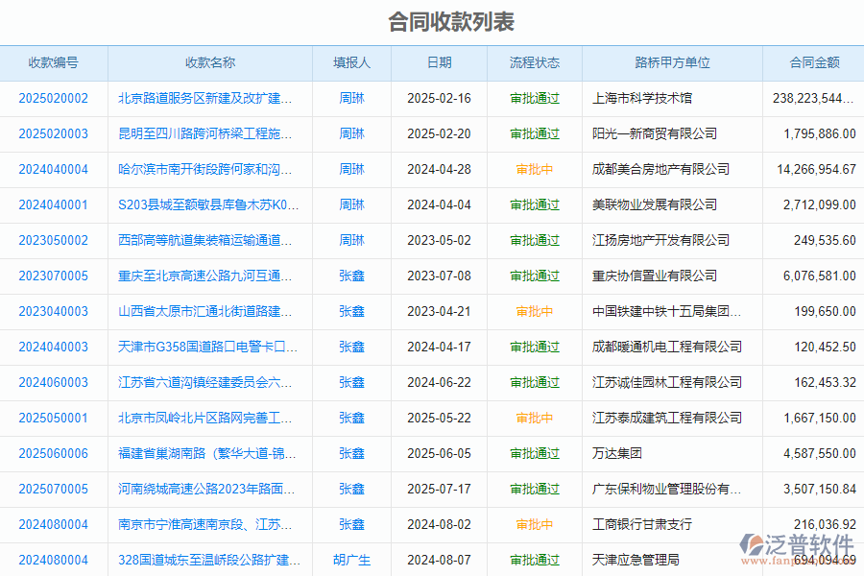Click 审批通过 status badge for 2025020002

(x=535, y=98)
